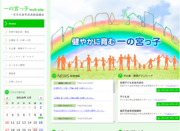Click コチラ link under 連区児童育成協議会
Viewport: 180px width, 131px height.
(x=170, y=113)
